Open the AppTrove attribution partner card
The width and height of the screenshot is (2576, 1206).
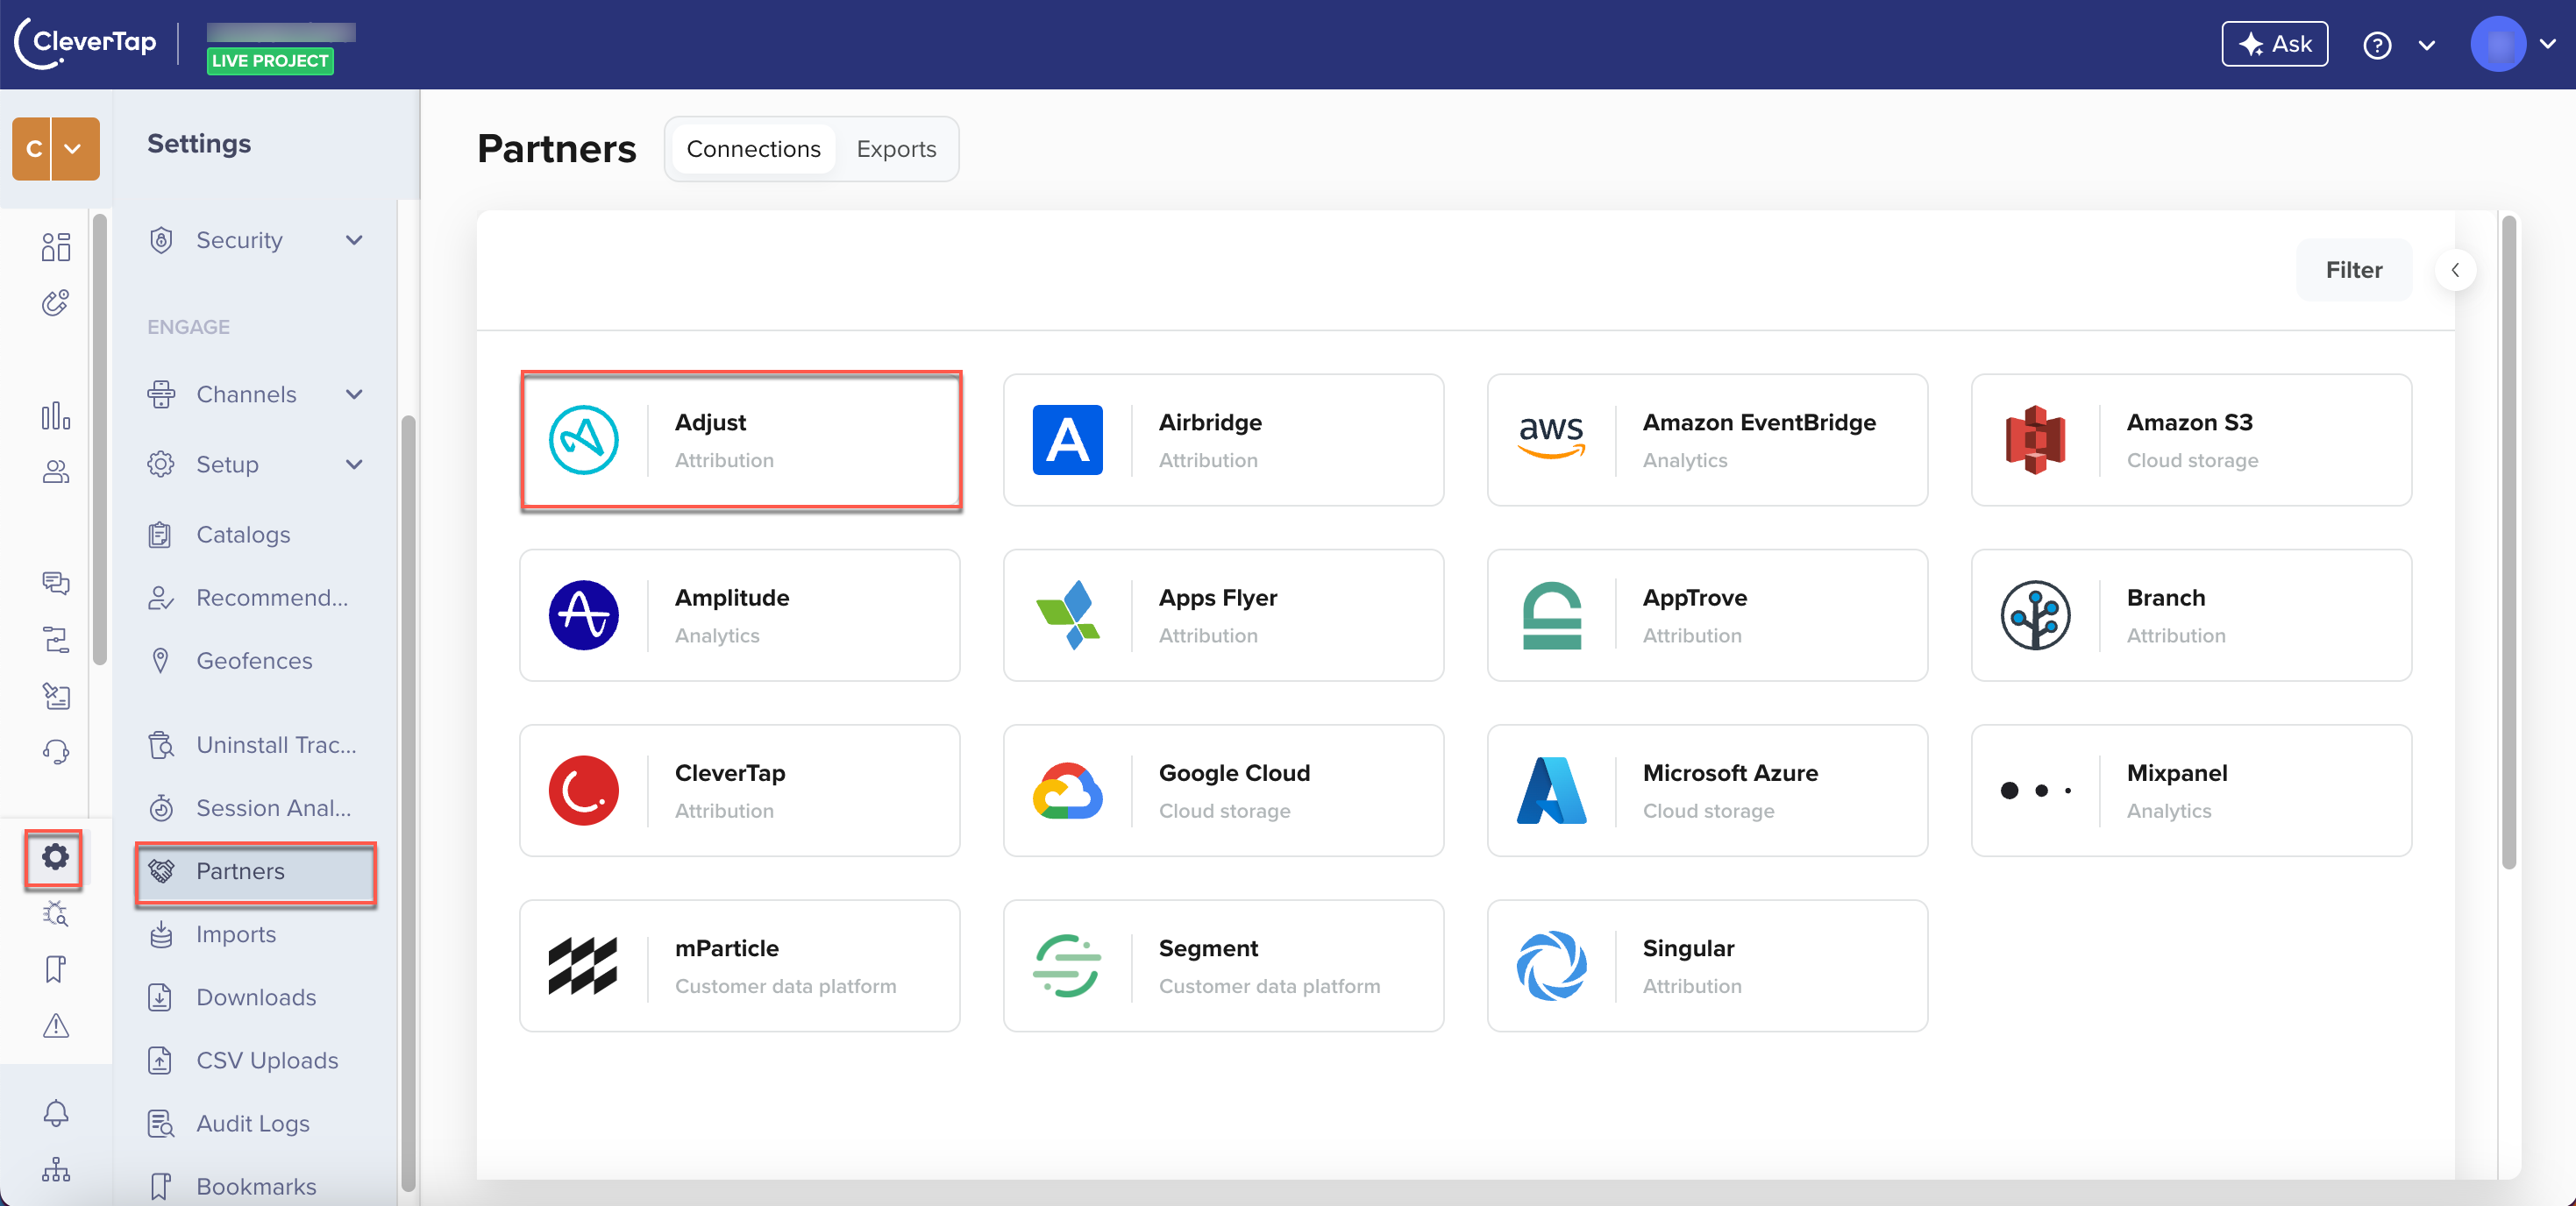(x=1707, y=615)
